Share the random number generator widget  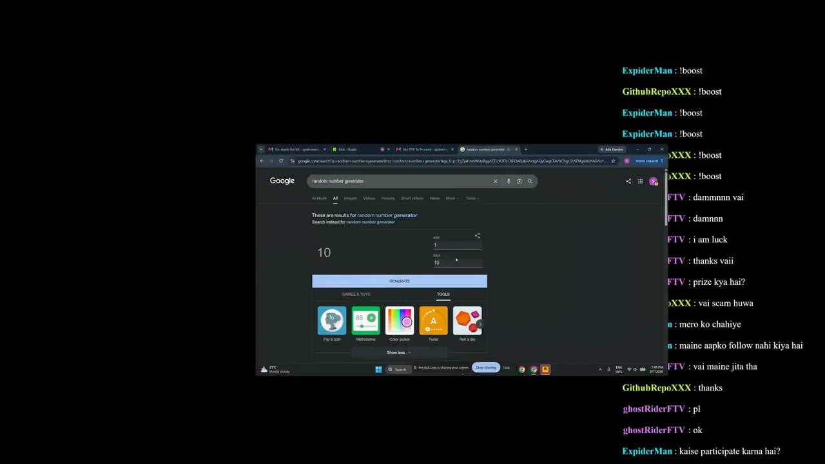477,236
